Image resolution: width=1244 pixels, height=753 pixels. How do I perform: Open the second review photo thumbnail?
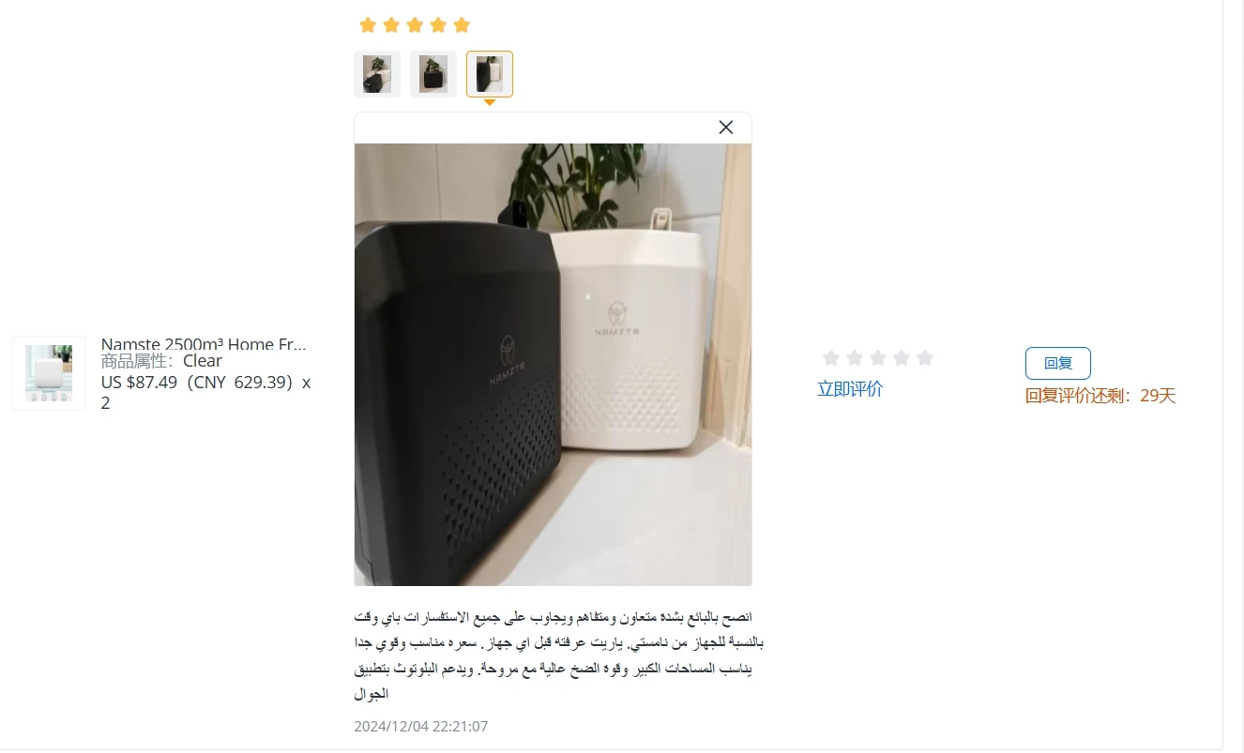(x=433, y=74)
